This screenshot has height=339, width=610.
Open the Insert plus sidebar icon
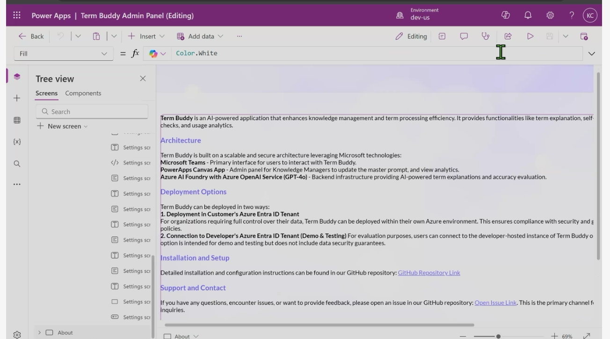[17, 98]
